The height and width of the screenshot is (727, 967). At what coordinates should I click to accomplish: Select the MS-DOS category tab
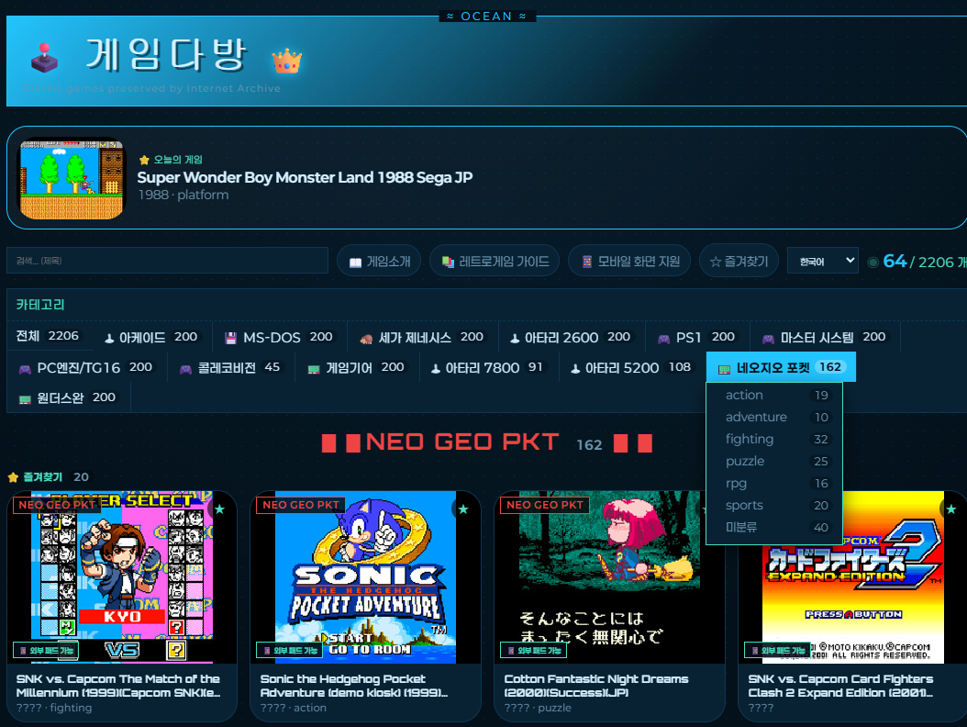[x=279, y=337]
